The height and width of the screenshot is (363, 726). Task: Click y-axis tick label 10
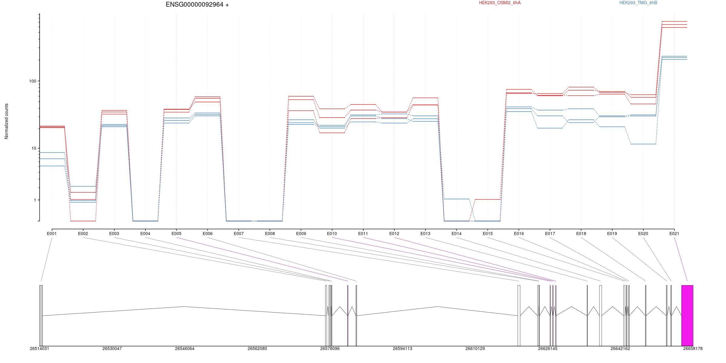tap(34, 148)
